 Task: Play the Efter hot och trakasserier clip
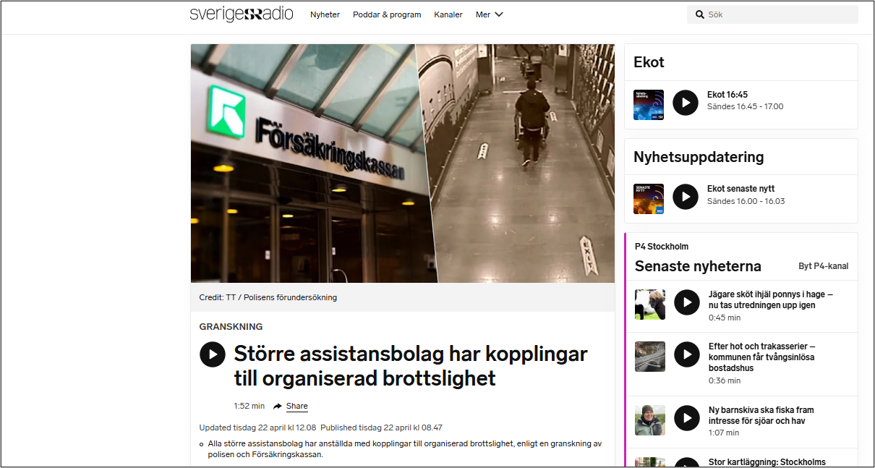point(687,354)
